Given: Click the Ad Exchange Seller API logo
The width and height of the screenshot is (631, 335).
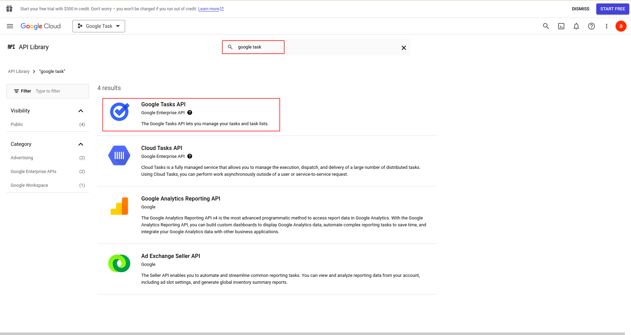Looking at the screenshot, I should click(119, 263).
